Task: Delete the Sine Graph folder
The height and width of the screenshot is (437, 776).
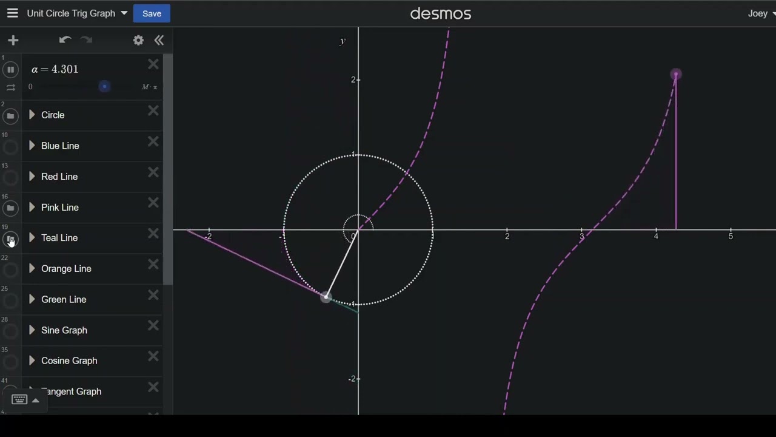Action: pyautogui.click(x=153, y=326)
